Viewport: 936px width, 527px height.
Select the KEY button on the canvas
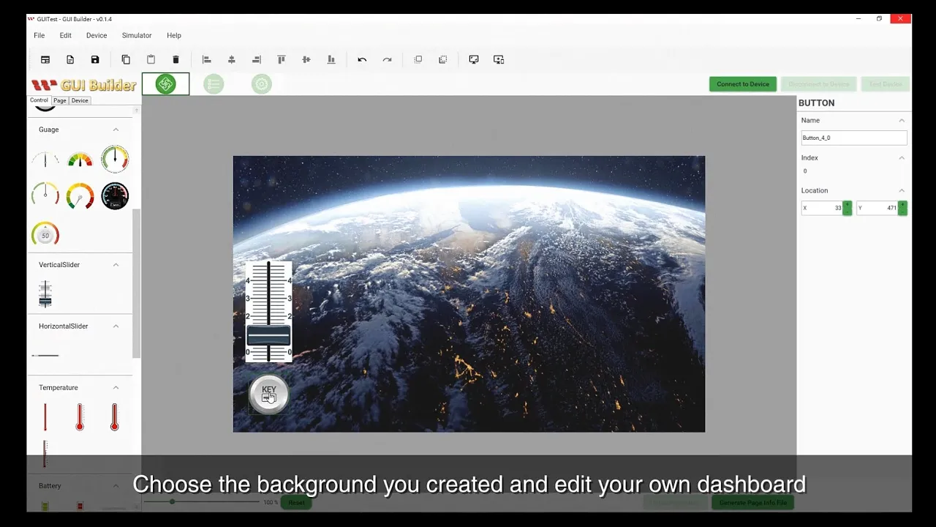(x=268, y=395)
